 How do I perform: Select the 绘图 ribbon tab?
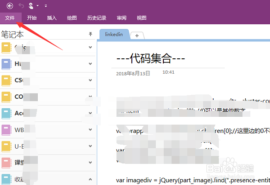(72, 18)
